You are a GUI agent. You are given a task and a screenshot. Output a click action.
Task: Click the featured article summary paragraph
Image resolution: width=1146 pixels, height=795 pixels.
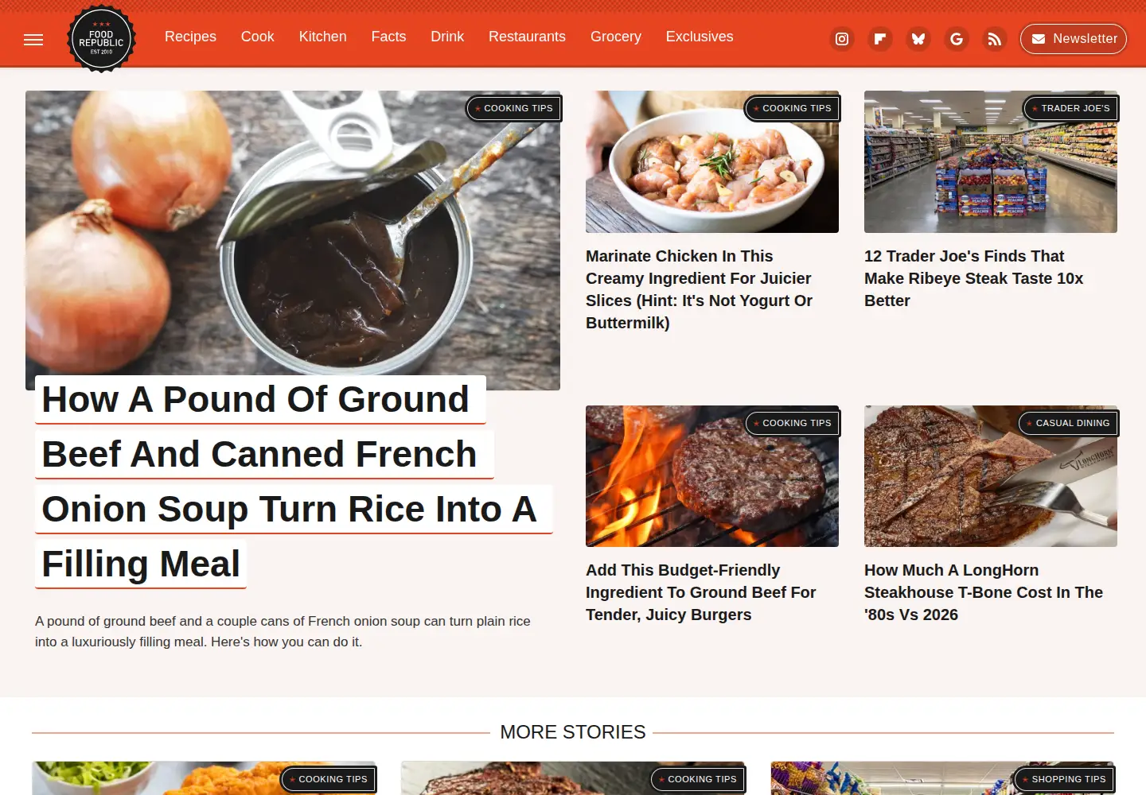(x=283, y=631)
